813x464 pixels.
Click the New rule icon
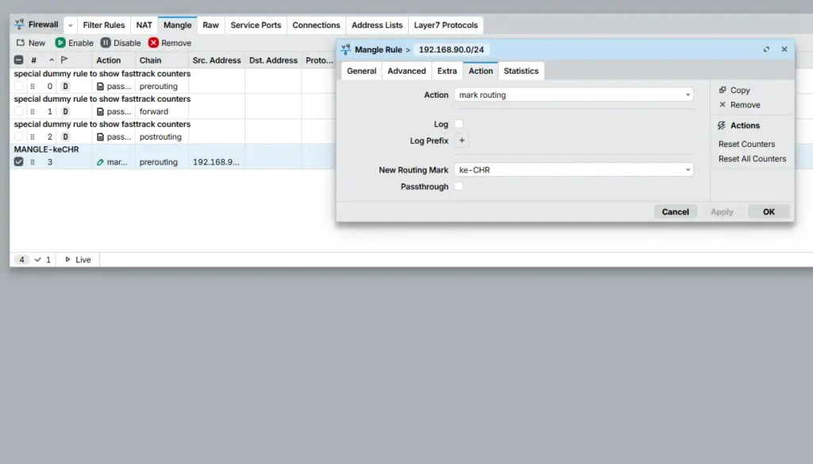(x=20, y=42)
